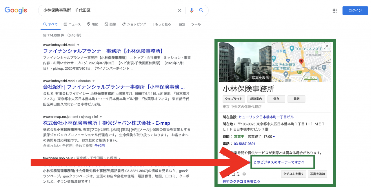The image size is (371, 187).
Task: Open the ツール search tools
Action: pyautogui.click(x=196, y=24)
